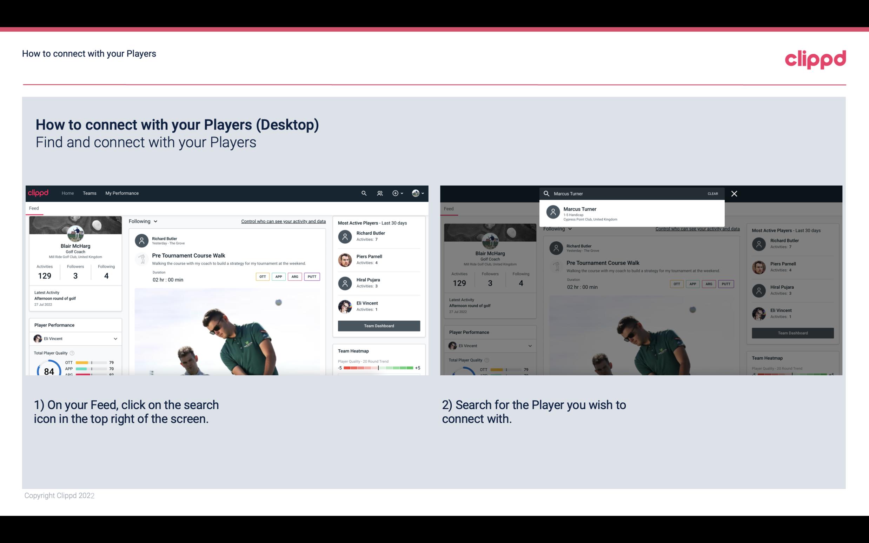The width and height of the screenshot is (869, 543).
Task: Expand the Blair McHarg profile chevron
Action: pos(423,193)
